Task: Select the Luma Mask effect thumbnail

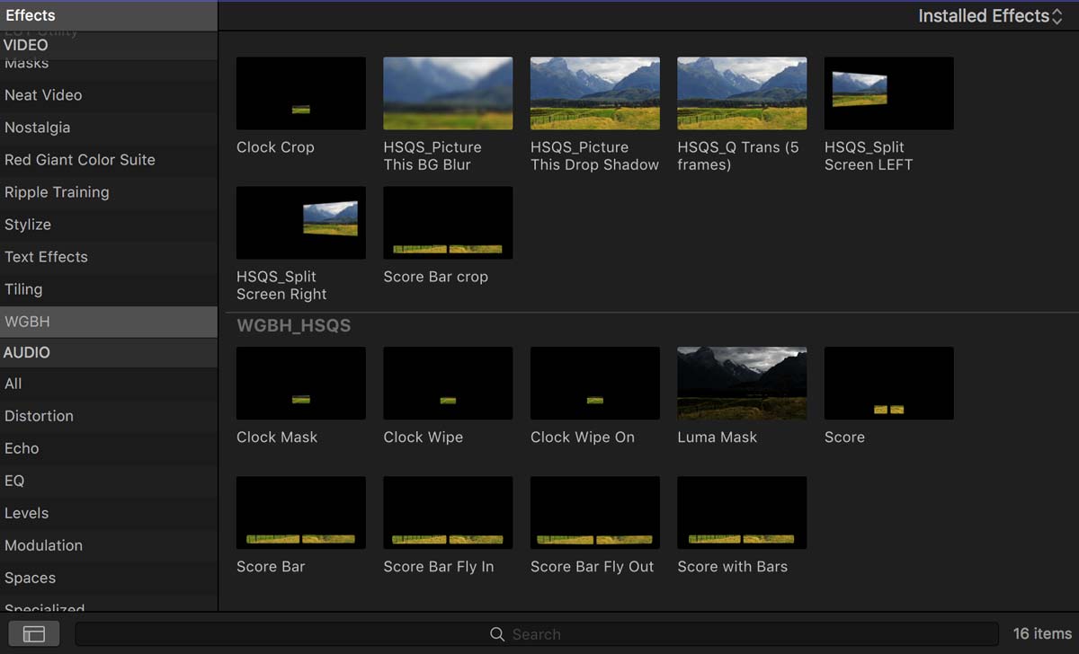Action: coord(742,384)
